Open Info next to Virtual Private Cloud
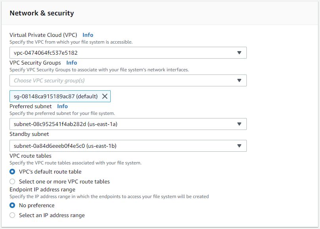This screenshot has width=320, height=229. coord(88,35)
